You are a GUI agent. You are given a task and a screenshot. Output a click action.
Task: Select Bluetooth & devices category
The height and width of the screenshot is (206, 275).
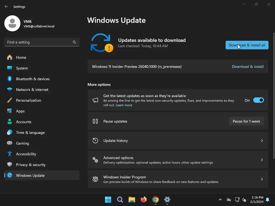point(42,79)
